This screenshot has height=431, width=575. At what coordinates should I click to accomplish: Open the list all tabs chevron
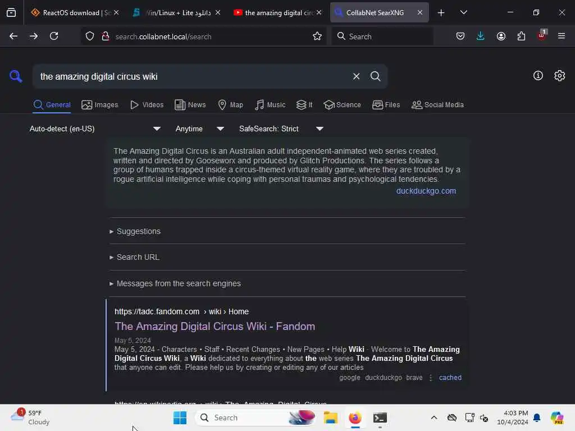pos(463,12)
